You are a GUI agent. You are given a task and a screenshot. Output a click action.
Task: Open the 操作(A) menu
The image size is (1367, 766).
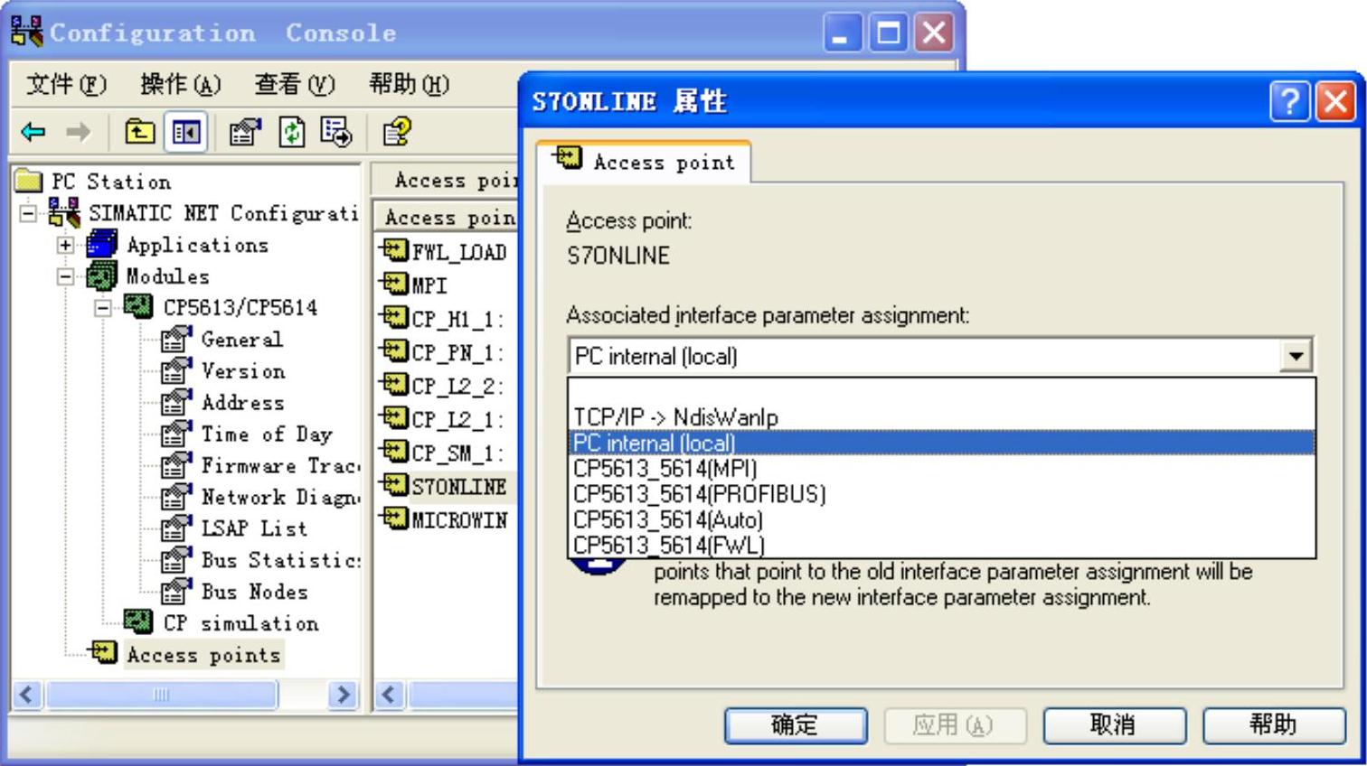(x=180, y=84)
